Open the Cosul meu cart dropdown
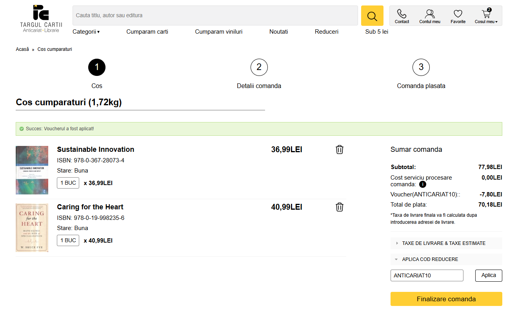 click(x=486, y=16)
